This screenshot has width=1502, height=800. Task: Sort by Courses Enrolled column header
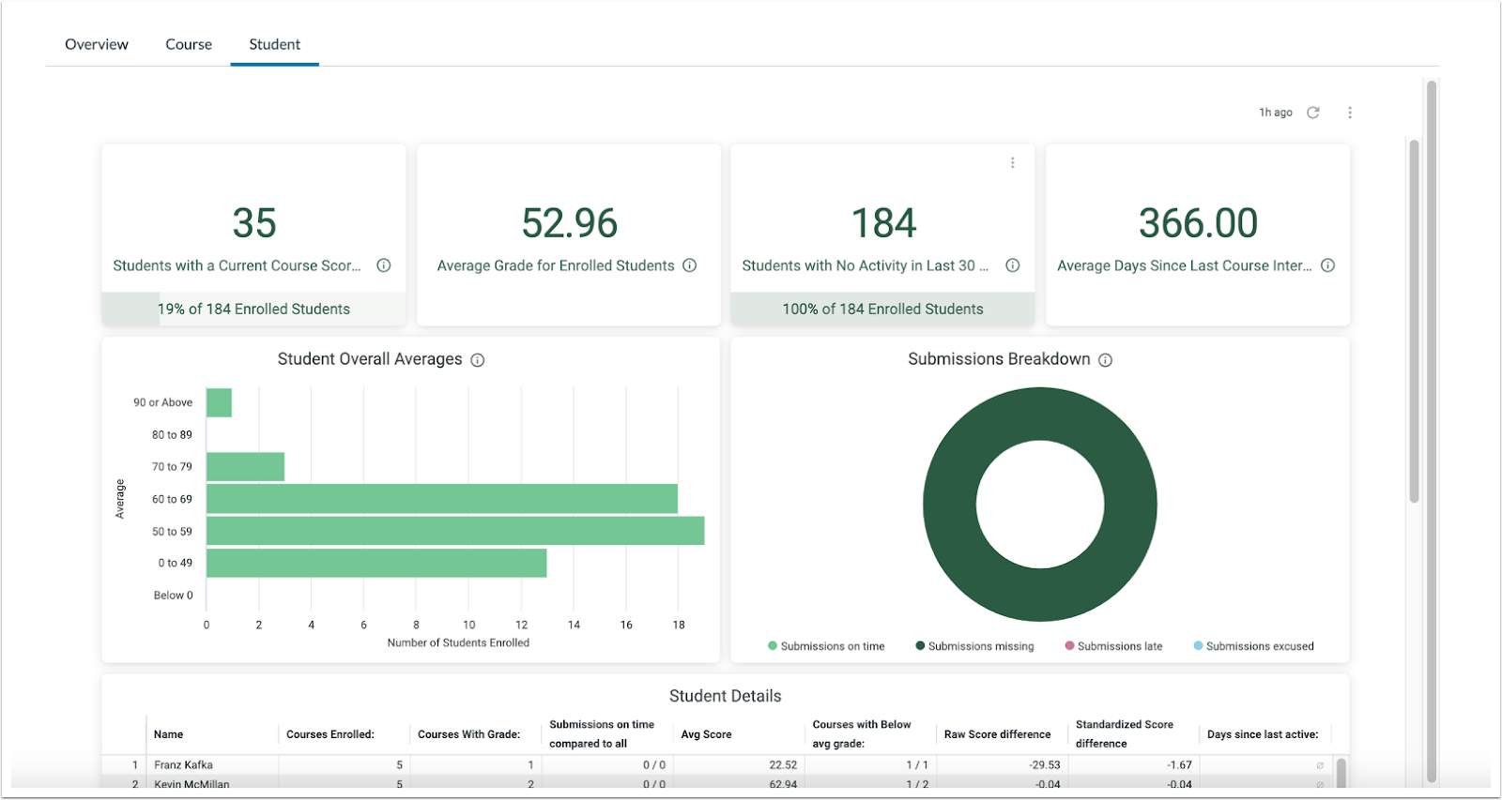coord(330,734)
